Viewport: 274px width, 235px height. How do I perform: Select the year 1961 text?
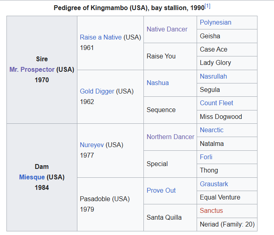click(87, 48)
